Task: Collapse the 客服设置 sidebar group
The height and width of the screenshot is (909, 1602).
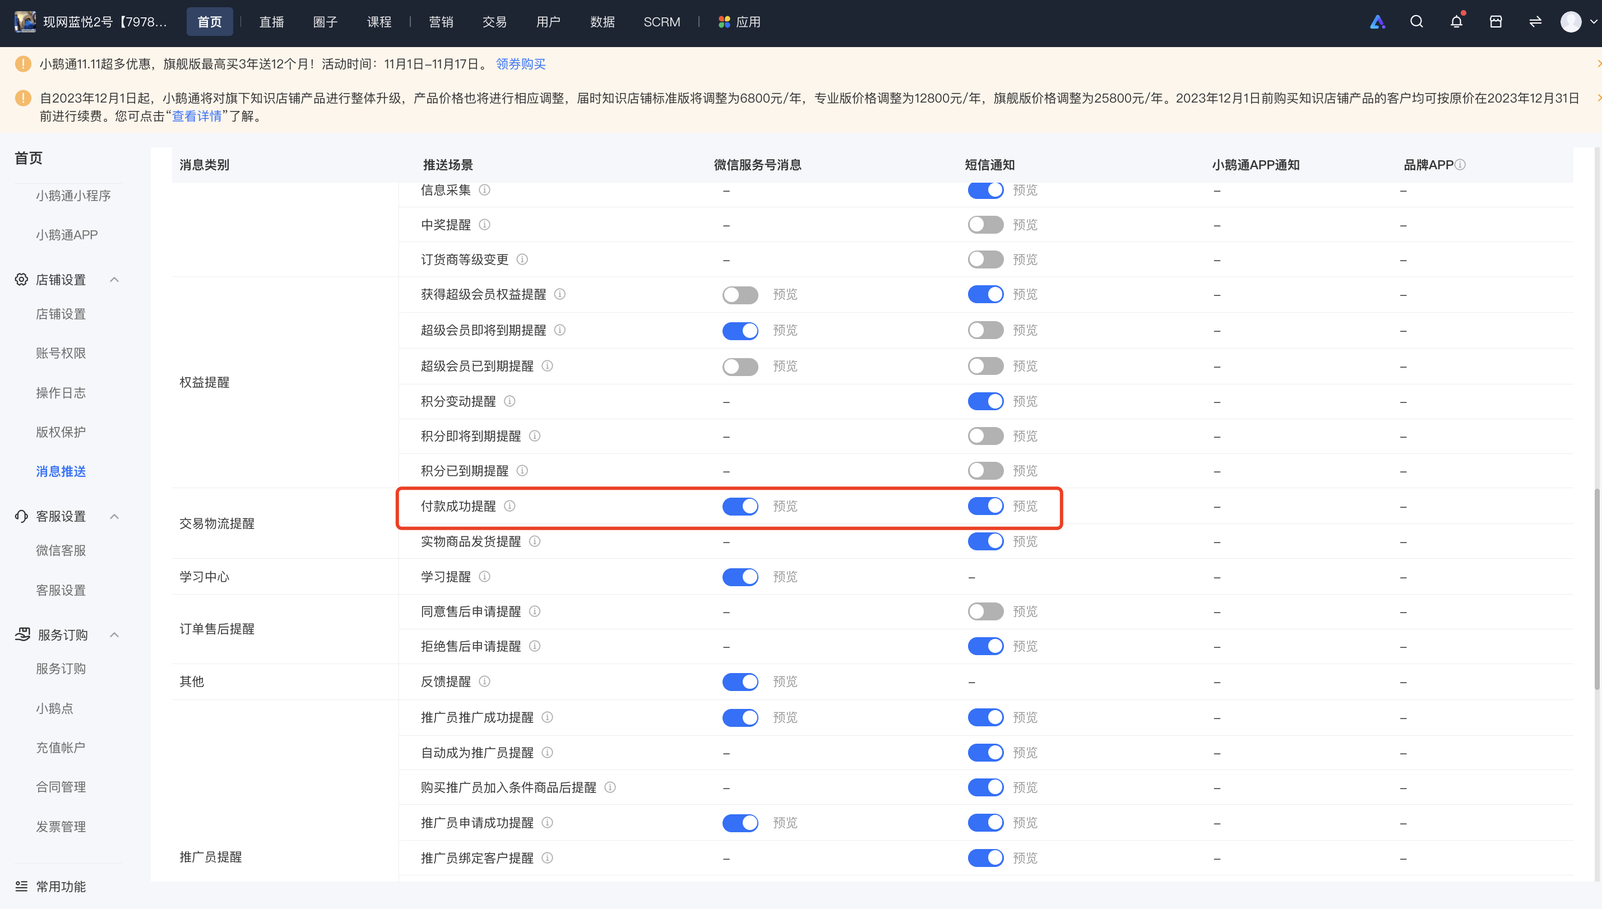Action: click(114, 516)
